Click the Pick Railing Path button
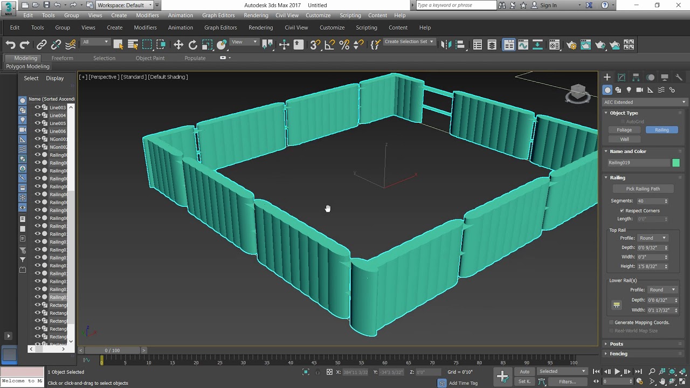The height and width of the screenshot is (388, 690). pos(643,189)
